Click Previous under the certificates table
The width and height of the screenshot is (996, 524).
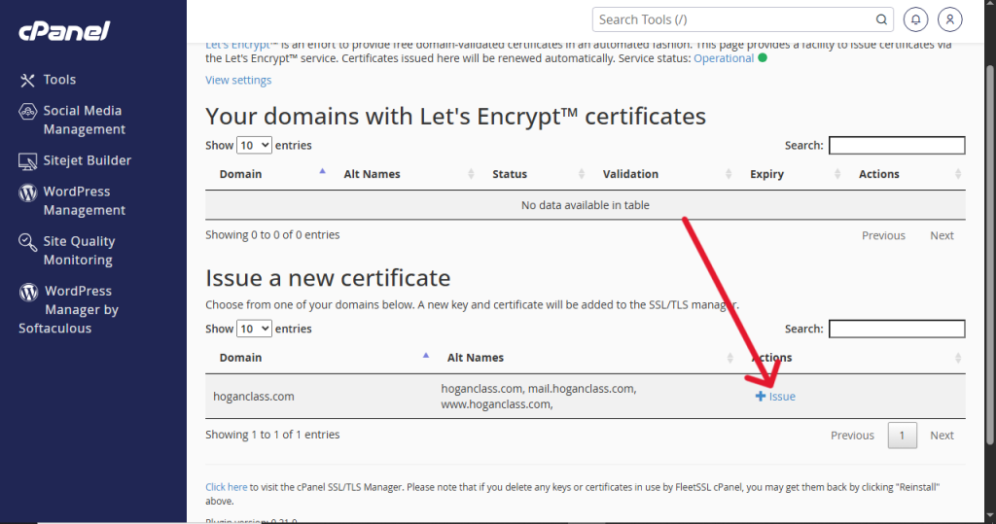(x=883, y=235)
